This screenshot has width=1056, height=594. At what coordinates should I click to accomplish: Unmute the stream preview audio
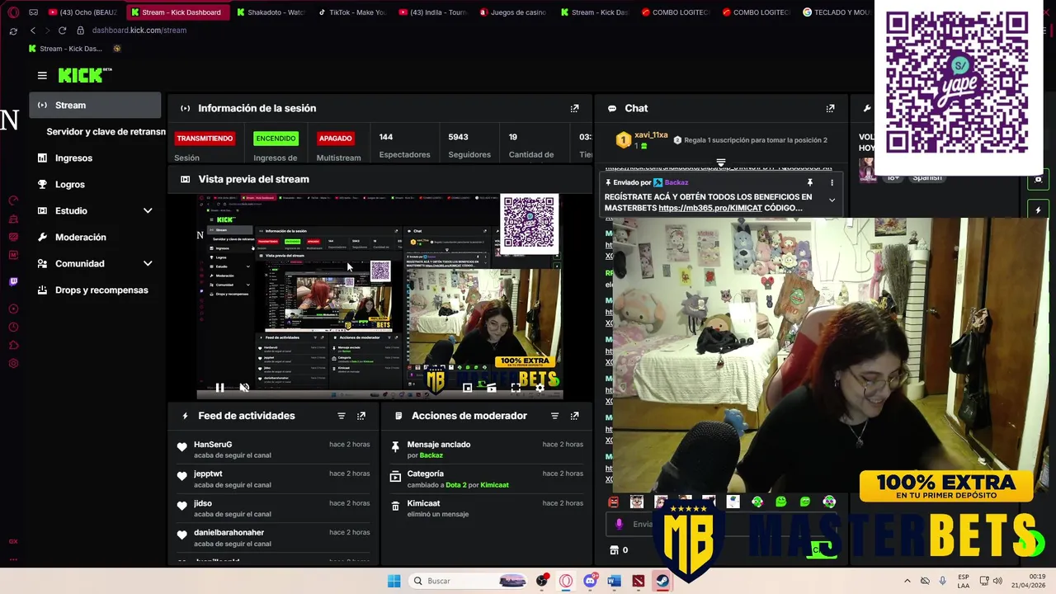243,387
